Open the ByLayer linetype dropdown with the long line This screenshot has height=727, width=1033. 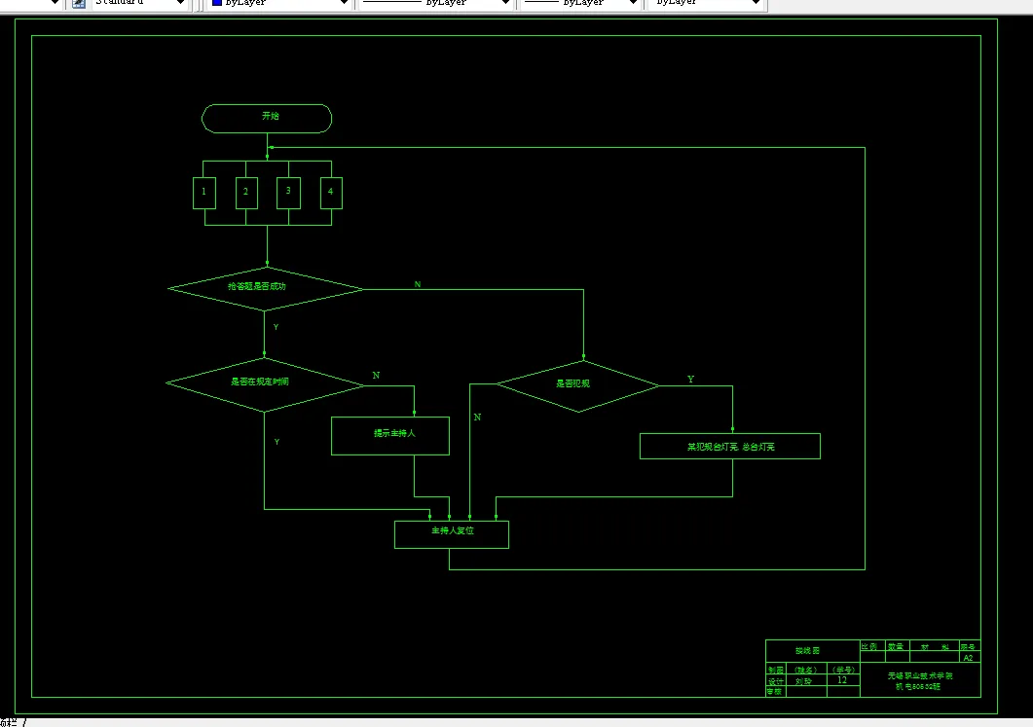point(435,3)
